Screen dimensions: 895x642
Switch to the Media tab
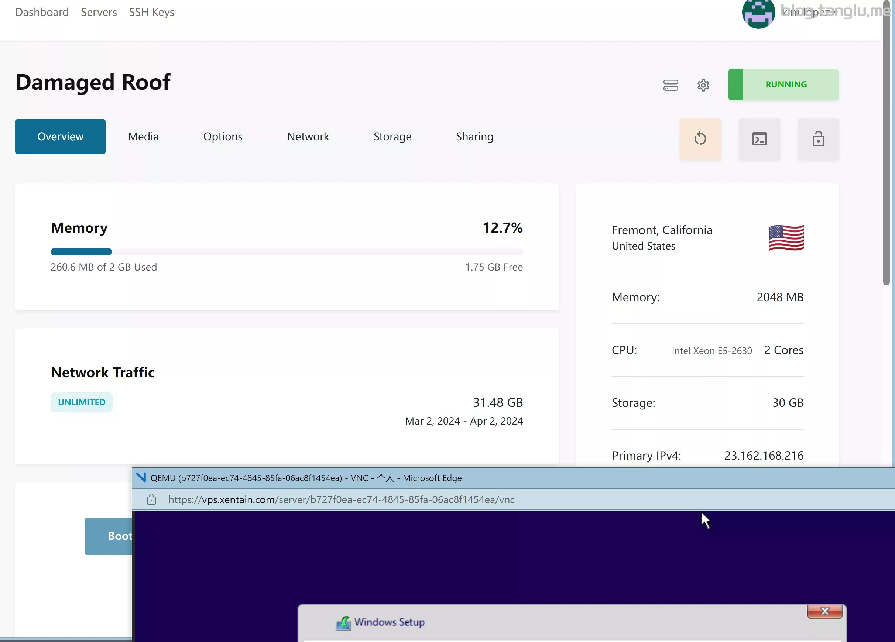point(143,137)
